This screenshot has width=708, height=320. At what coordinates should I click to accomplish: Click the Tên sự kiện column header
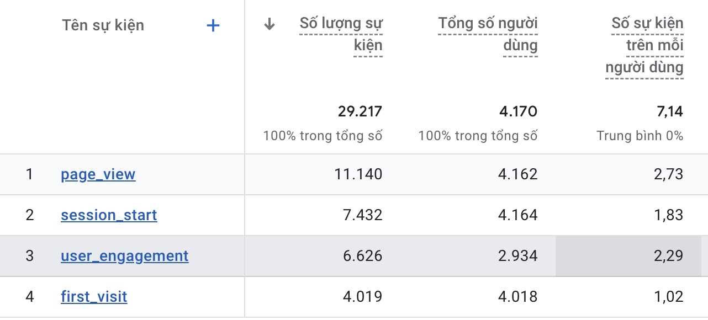coord(103,25)
